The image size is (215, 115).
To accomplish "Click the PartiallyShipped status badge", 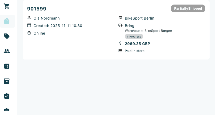I will 188,9.
